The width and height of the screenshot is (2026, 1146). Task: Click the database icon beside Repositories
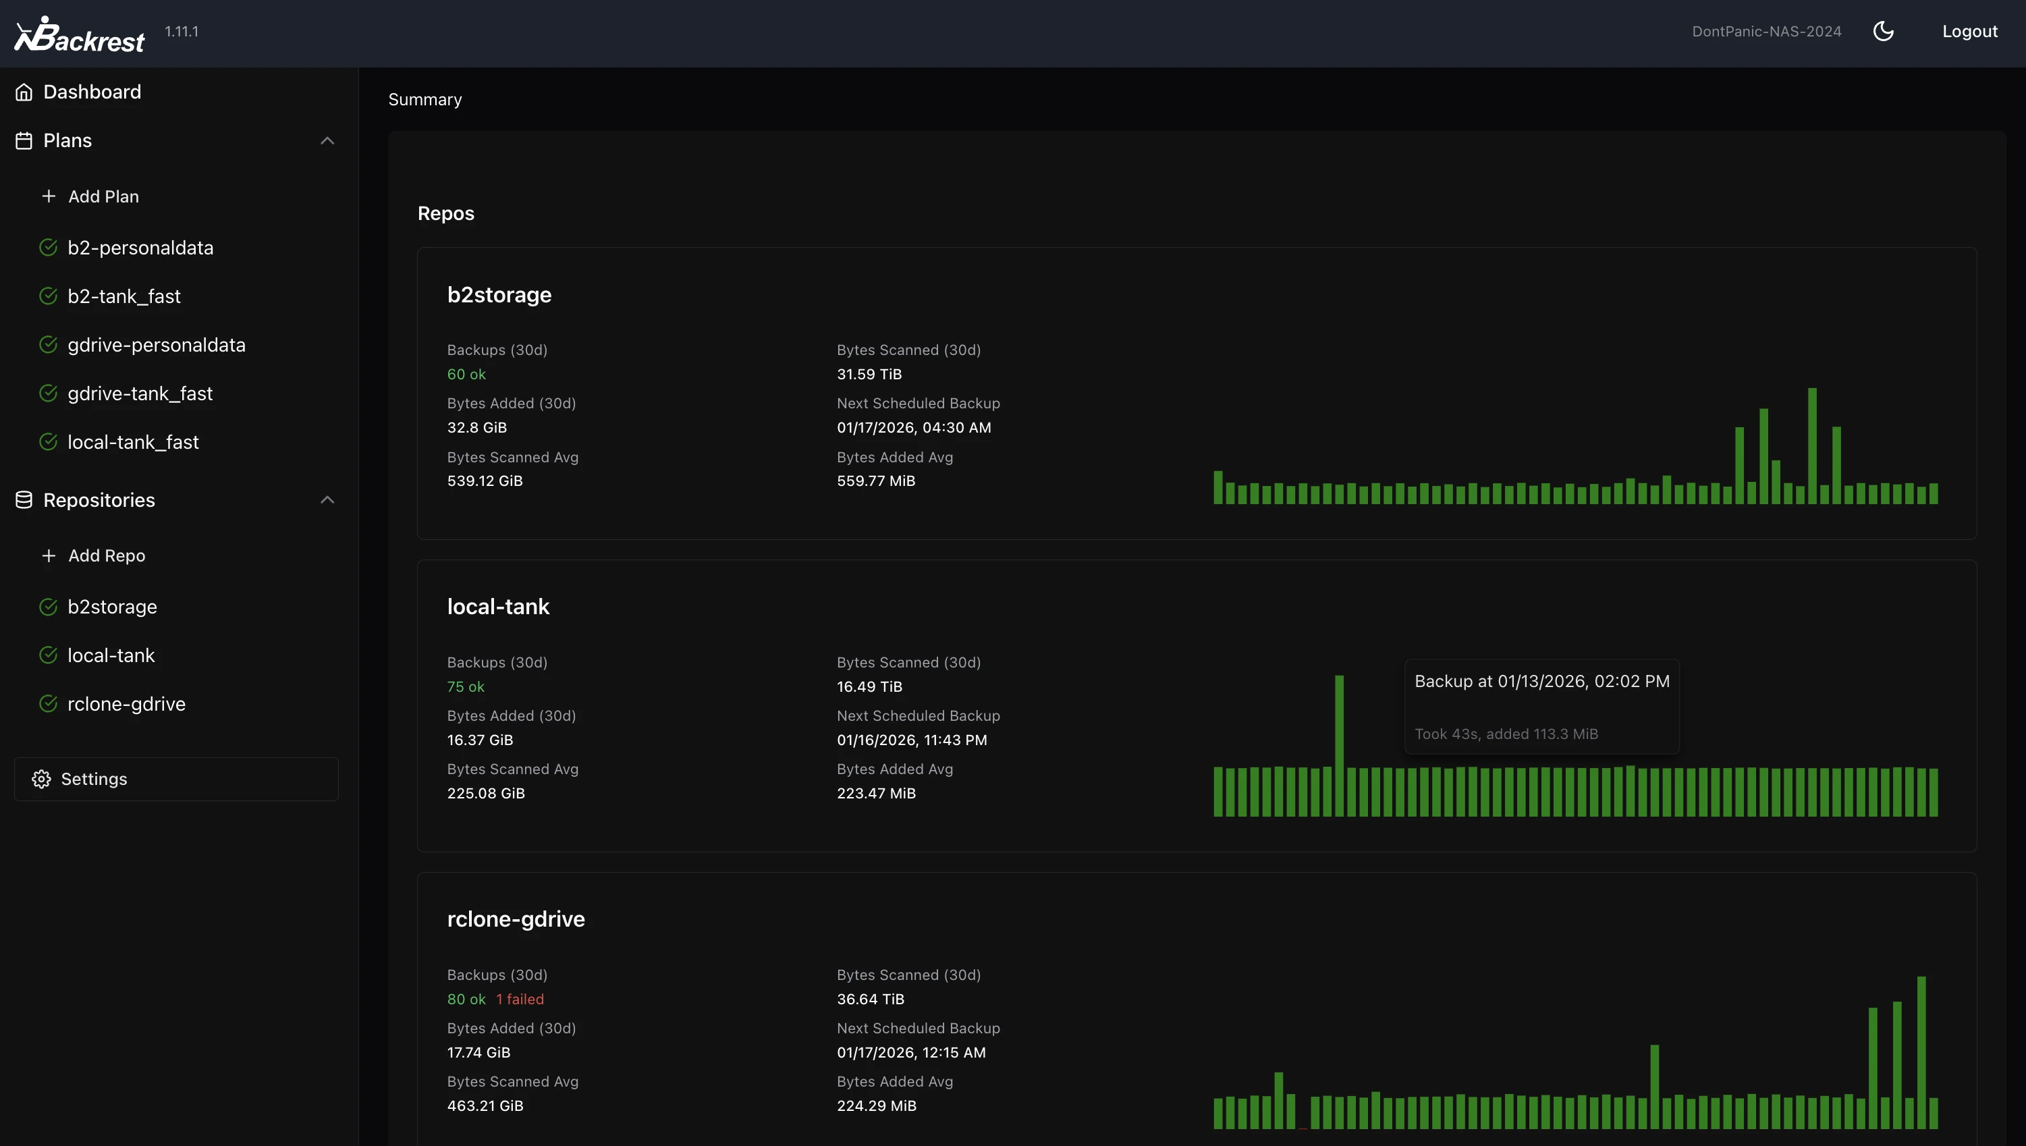pyautogui.click(x=24, y=500)
